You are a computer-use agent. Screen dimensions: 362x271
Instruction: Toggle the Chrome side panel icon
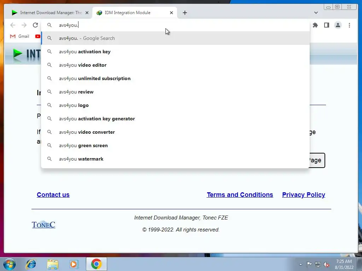tap(326, 25)
